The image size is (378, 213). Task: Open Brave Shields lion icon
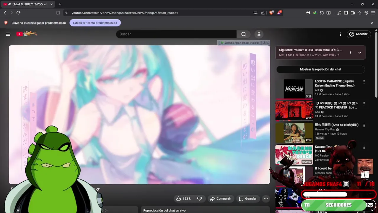[271, 13]
